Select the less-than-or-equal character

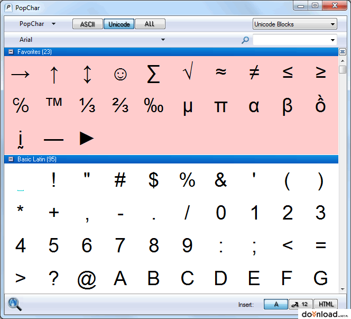(x=288, y=72)
